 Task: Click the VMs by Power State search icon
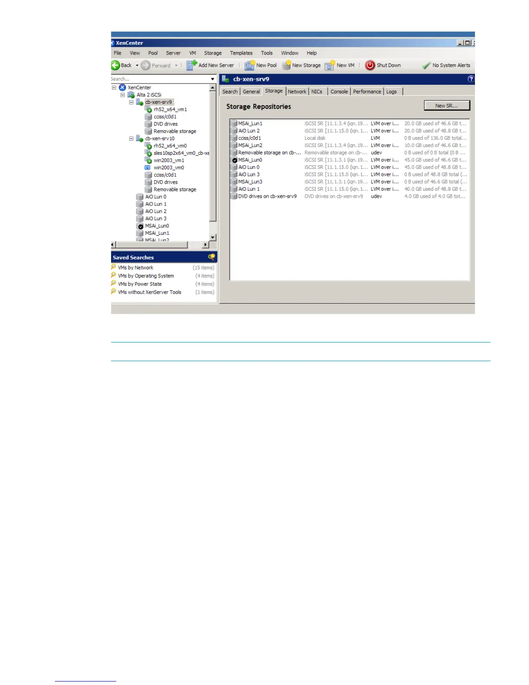[114, 284]
